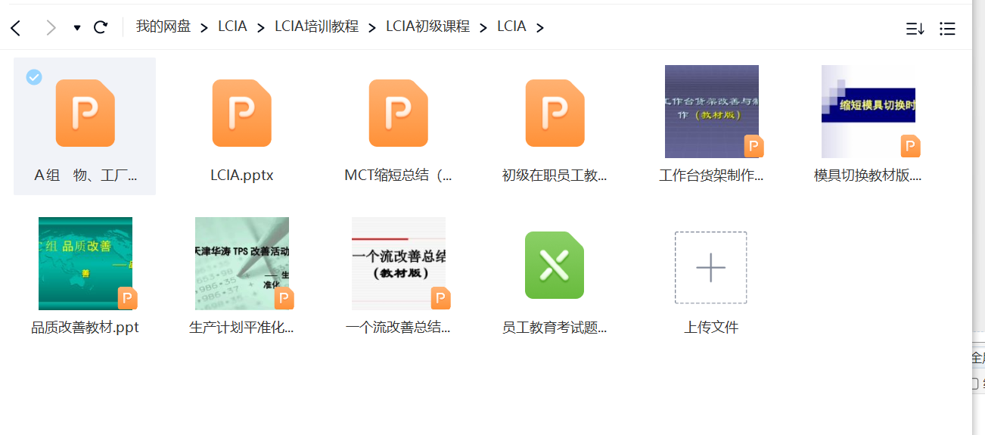Switch to list view mode icon

click(x=947, y=29)
